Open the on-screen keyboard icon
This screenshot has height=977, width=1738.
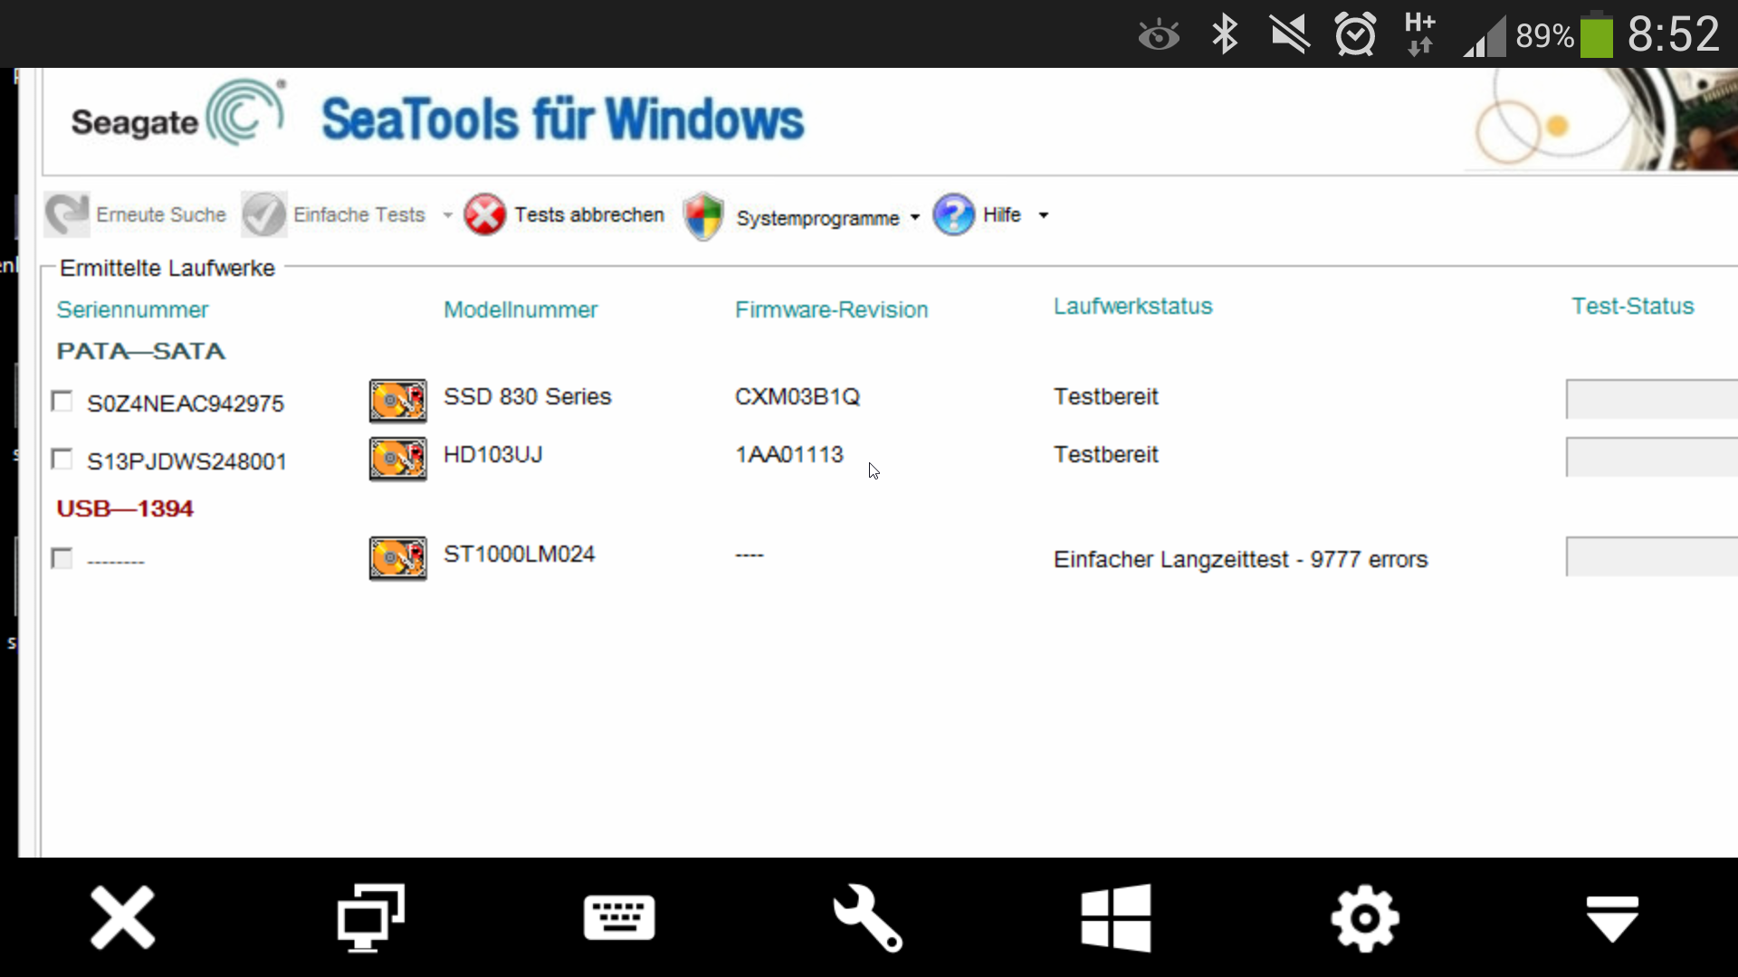[619, 918]
